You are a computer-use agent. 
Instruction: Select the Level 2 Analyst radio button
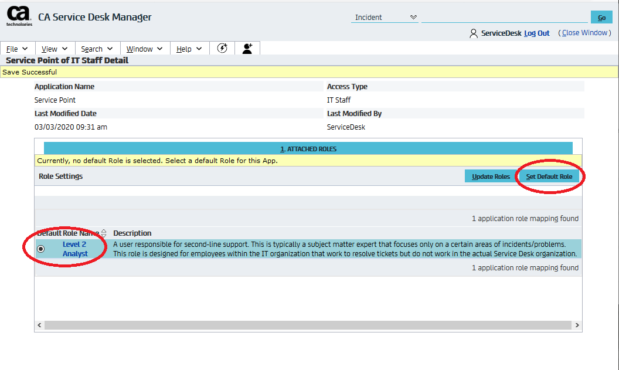40,249
